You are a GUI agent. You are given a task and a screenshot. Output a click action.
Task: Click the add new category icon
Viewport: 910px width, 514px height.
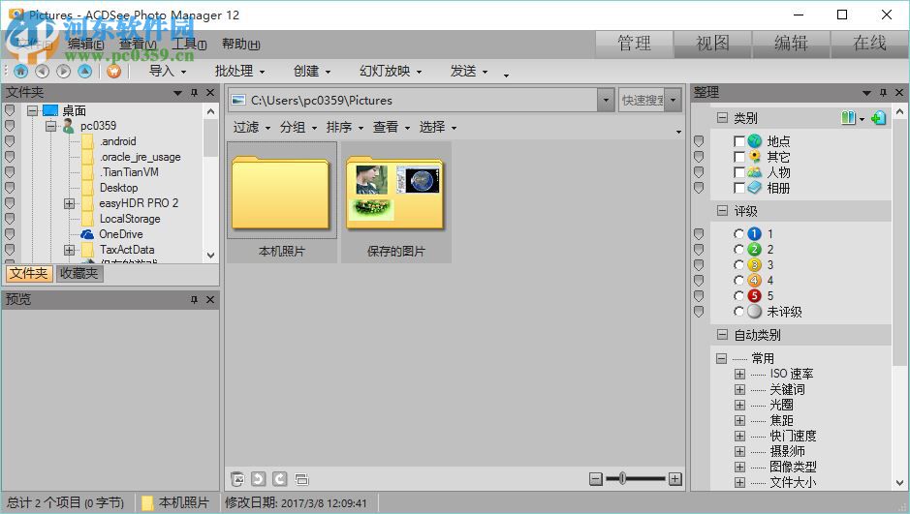point(879,118)
